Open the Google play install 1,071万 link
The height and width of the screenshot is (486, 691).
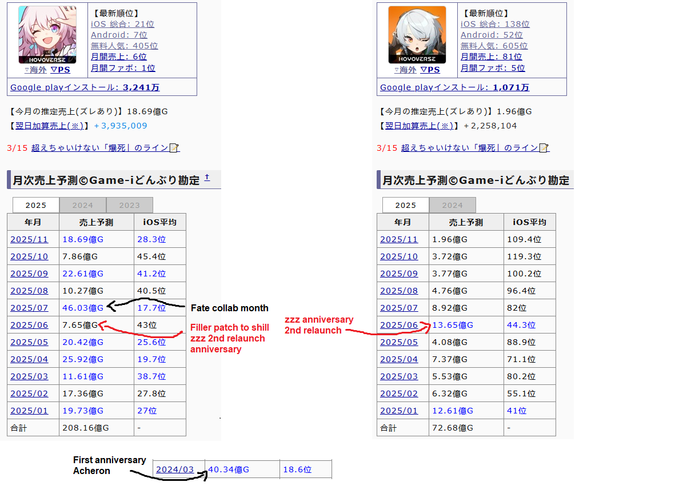[x=454, y=87]
